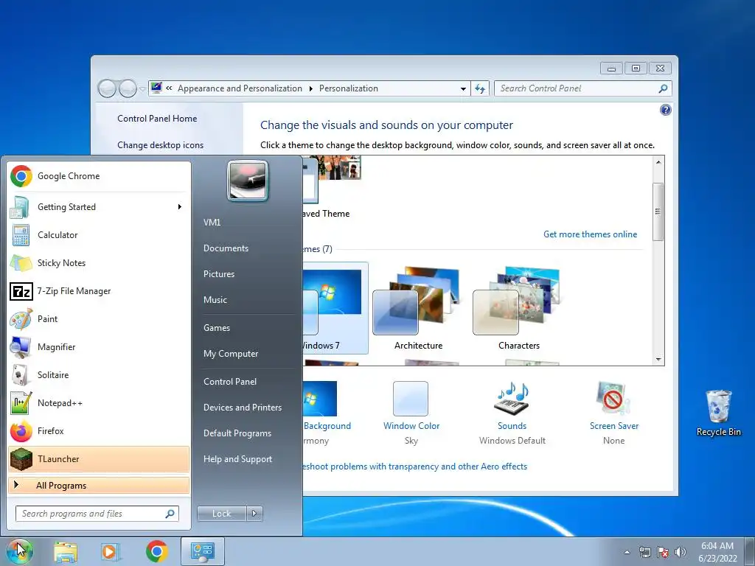Launch 7-Zip File Manager
This screenshot has height=566, width=755.
pyautogui.click(x=99, y=290)
